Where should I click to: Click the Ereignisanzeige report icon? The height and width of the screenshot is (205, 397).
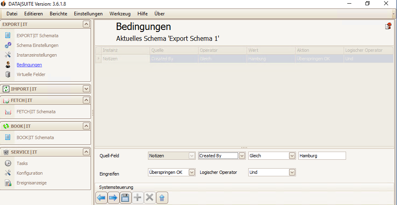[8, 183]
